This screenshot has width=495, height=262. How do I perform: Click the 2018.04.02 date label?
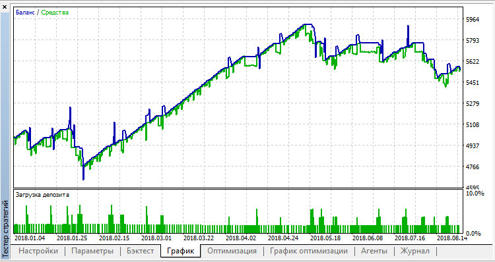pos(241,238)
